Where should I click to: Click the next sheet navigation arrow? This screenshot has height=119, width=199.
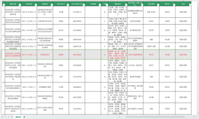pyautogui.click(x=9, y=117)
